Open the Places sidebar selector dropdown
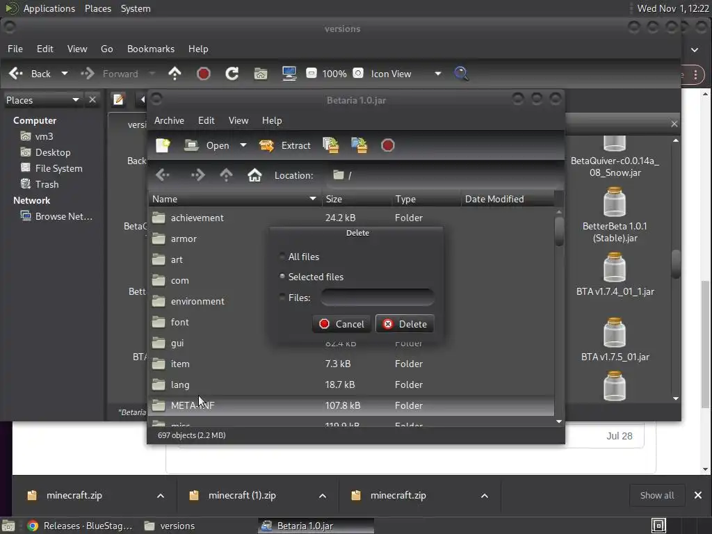 tap(42, 100)
